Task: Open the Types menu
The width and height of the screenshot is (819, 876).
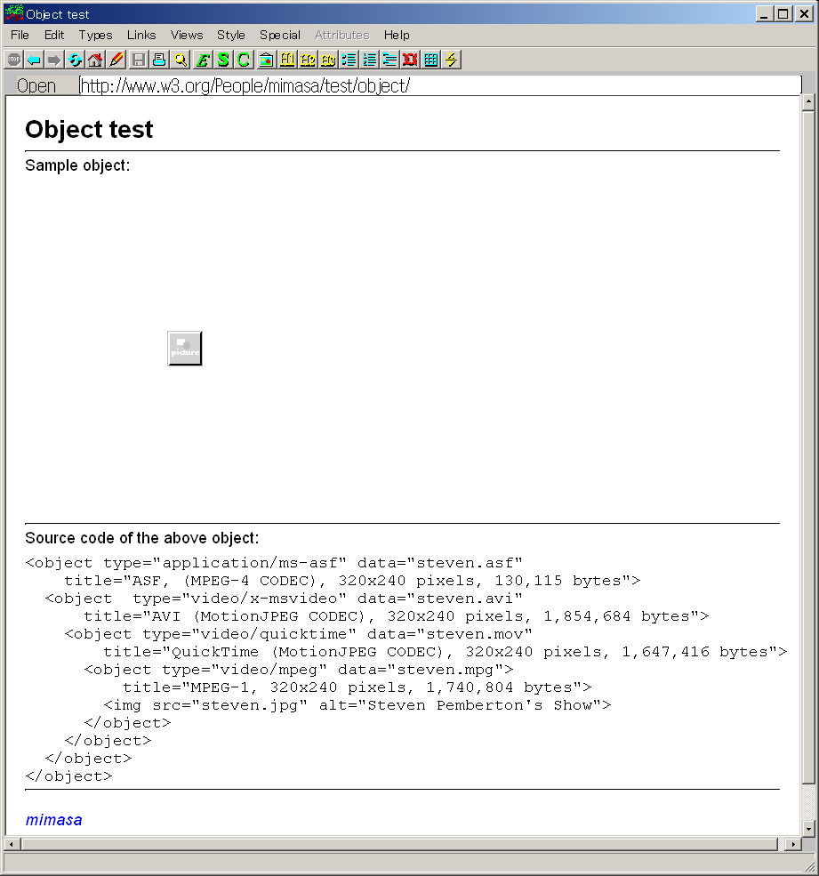Action: point(95,35)
